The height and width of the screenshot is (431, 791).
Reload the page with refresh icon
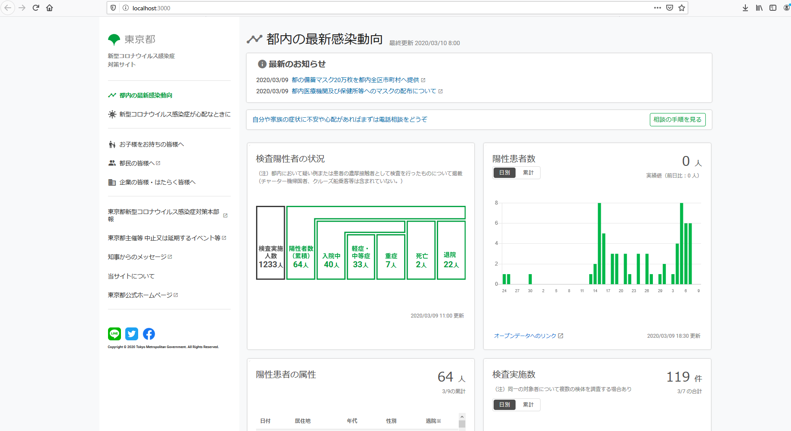click(36, 8)
